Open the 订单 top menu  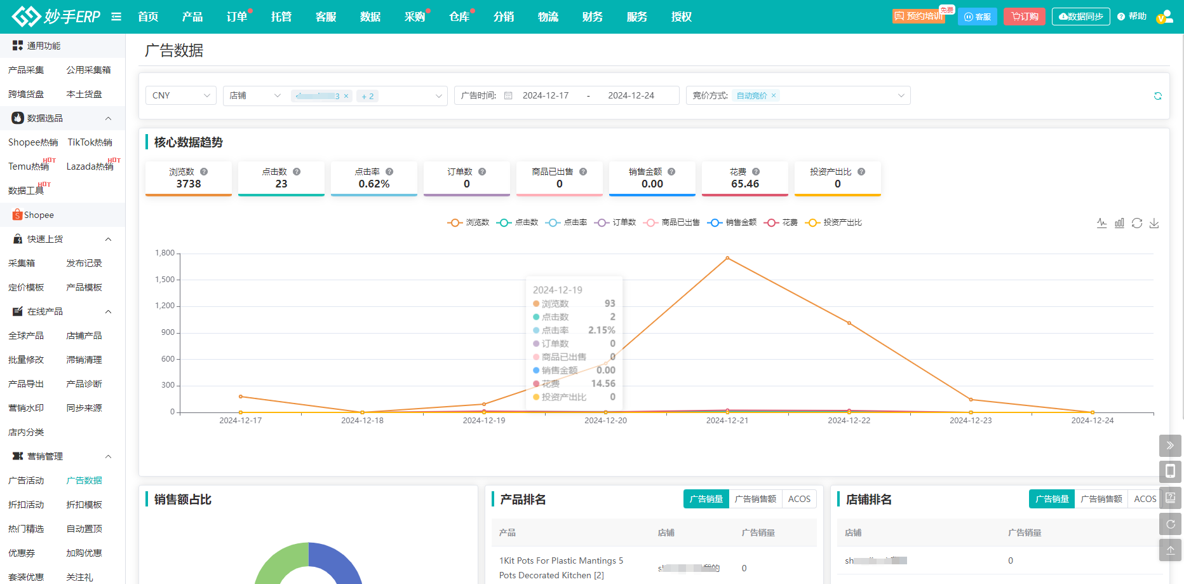[x=237, y=17]
